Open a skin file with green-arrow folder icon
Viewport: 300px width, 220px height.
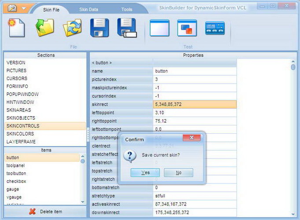(x=45, y=28)
